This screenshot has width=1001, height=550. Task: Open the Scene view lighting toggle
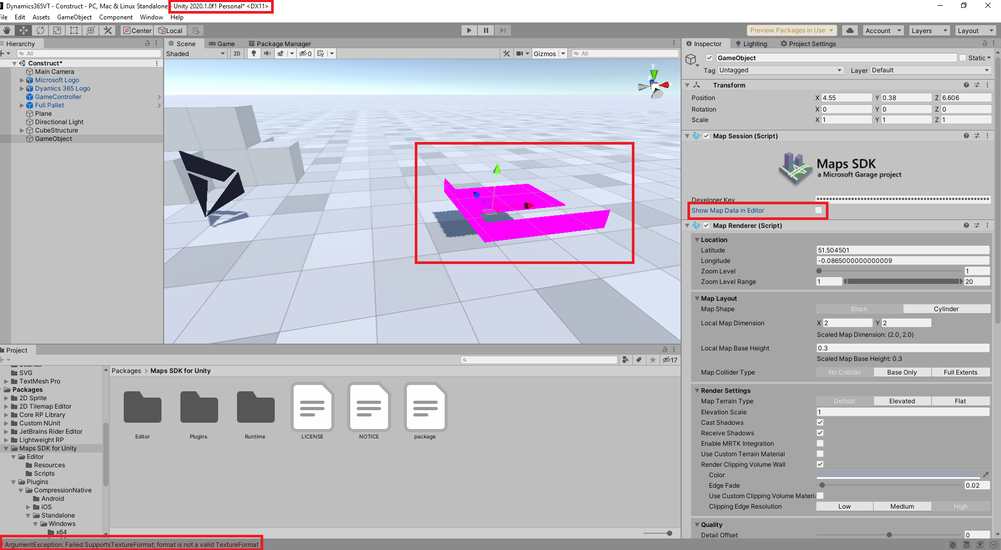tap(254, 53)
